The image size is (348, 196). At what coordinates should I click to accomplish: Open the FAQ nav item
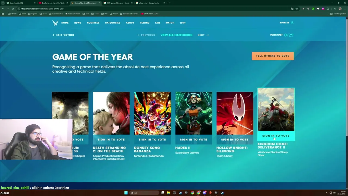pos(157,23)
